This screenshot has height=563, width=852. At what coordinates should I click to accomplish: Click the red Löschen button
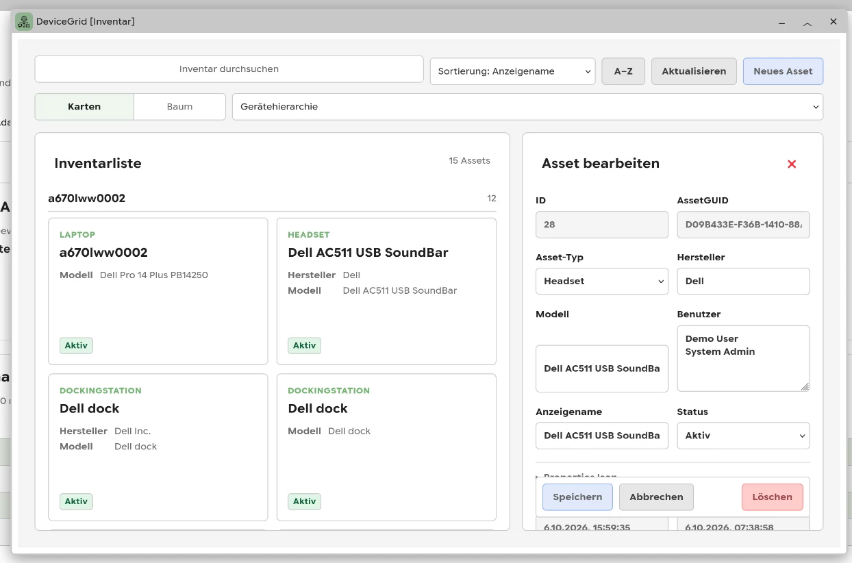coord(772,497)
